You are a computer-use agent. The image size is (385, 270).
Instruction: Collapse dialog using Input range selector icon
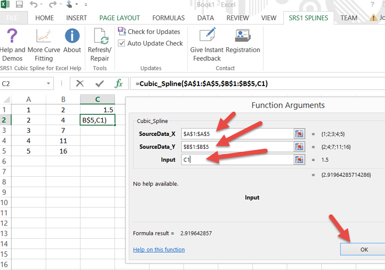[299, 160]
